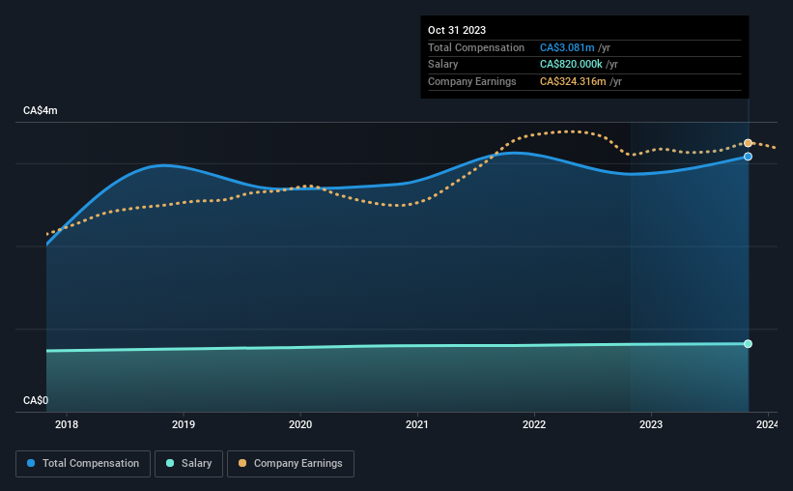
Task: Click the teal Salary legend dot
Action: coord(170,463)
